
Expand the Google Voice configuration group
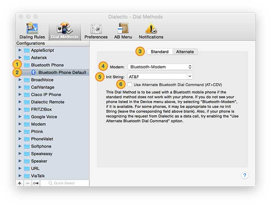(x=20, y=117)
